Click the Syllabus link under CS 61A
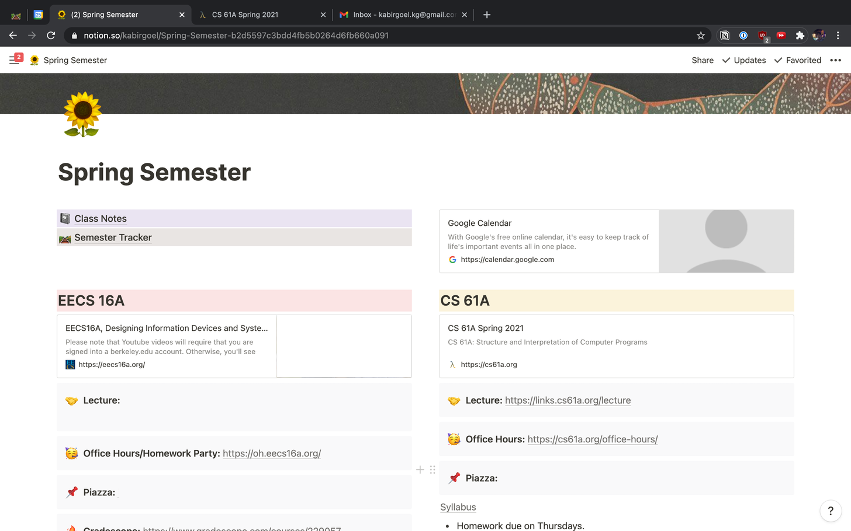The height and width of the screenshot is (531, 851). pyautogui.click(x=458, y=507)
